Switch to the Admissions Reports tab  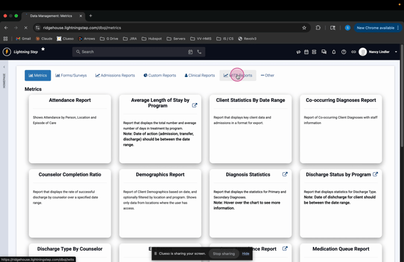(x=115, y=75)
